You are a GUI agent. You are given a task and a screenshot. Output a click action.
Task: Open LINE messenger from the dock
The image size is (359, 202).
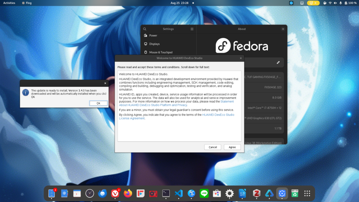pyautogui.click(x=204, y=193)
